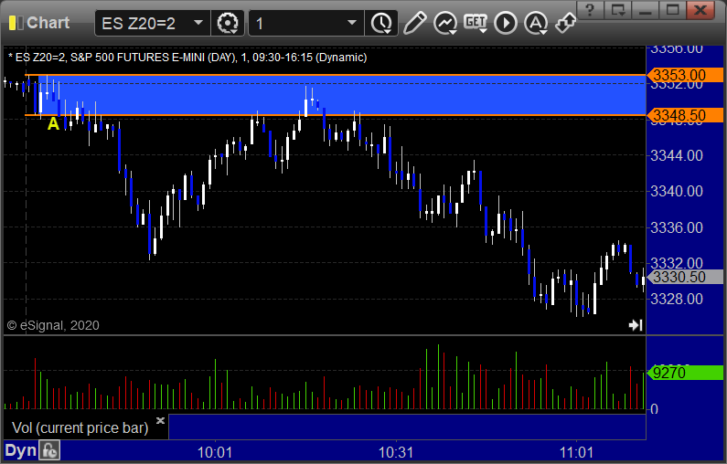Click the 3340.00 price axis label
Viewport: 727px width, 464px height.
click(677, 191)
